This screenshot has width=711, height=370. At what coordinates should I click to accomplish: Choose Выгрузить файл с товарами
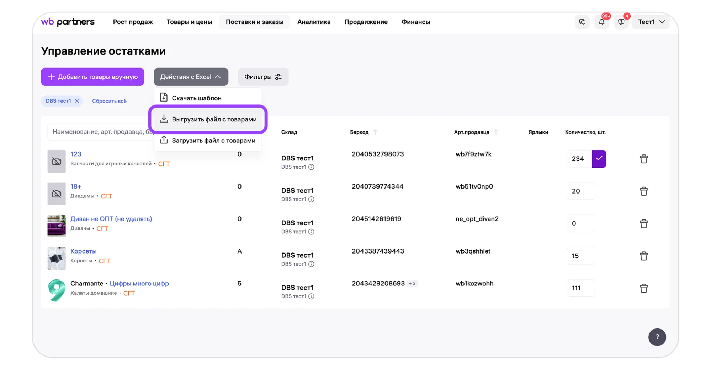tap(214, 119)
